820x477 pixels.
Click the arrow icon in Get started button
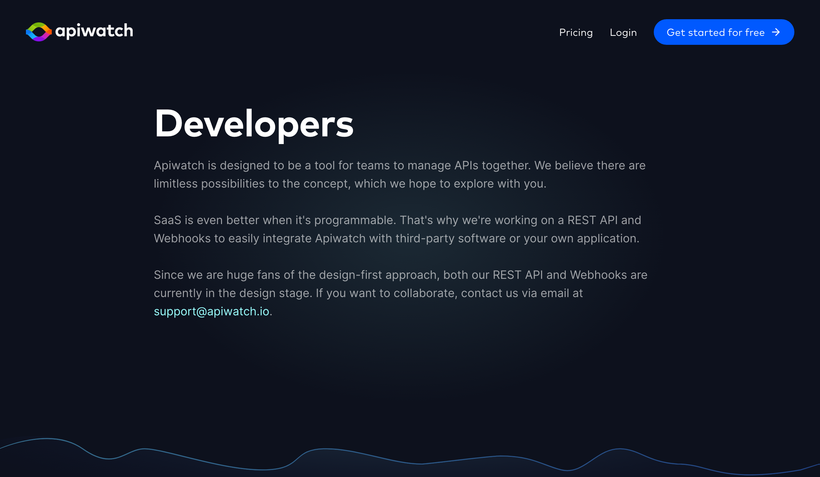pyautogui.click(x=775, y=32)
